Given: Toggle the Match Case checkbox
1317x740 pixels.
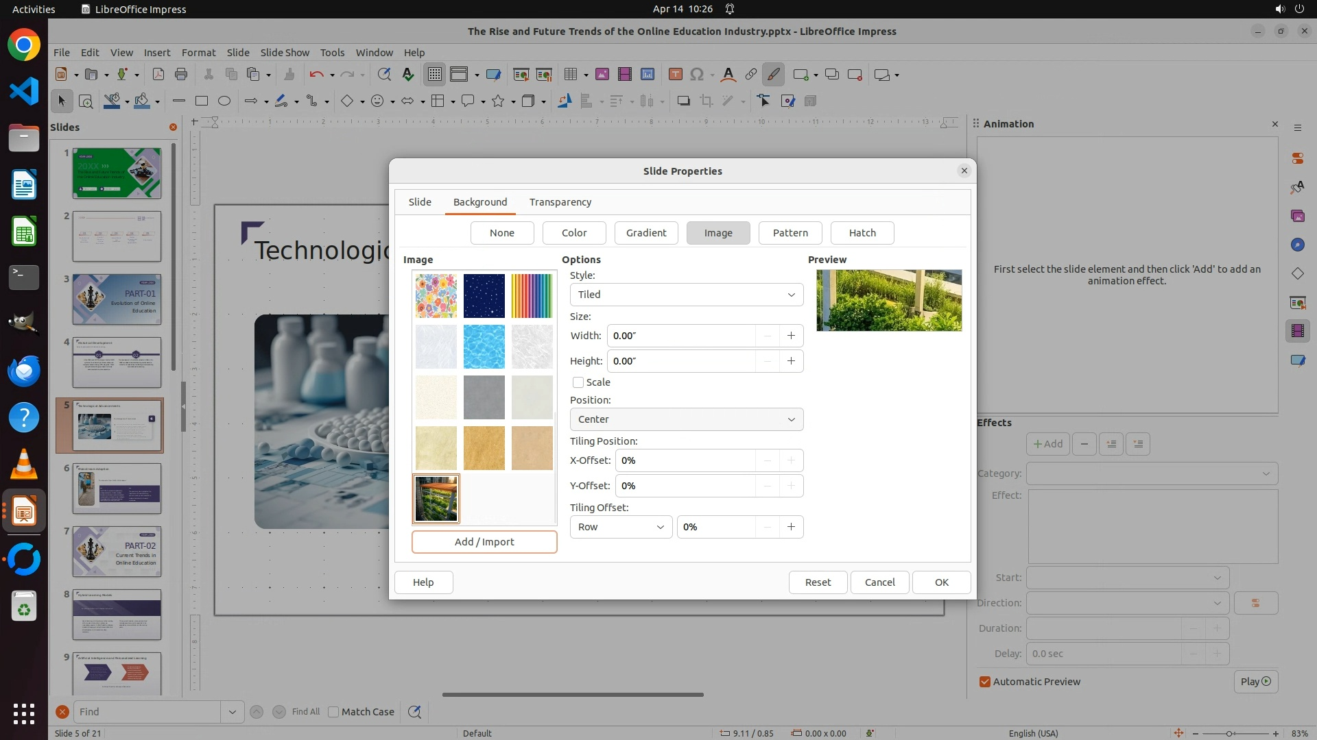Looking at the screenshot, I should (x=333, y=712).
